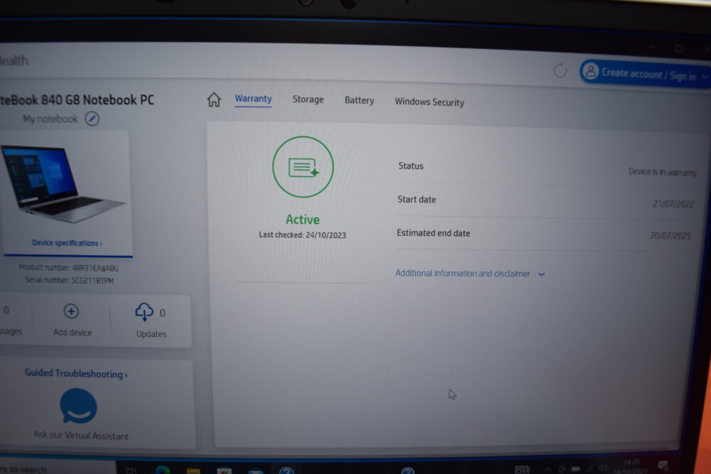
Task: Click the Active warranty status text
Action: click(x=302, y=220)
